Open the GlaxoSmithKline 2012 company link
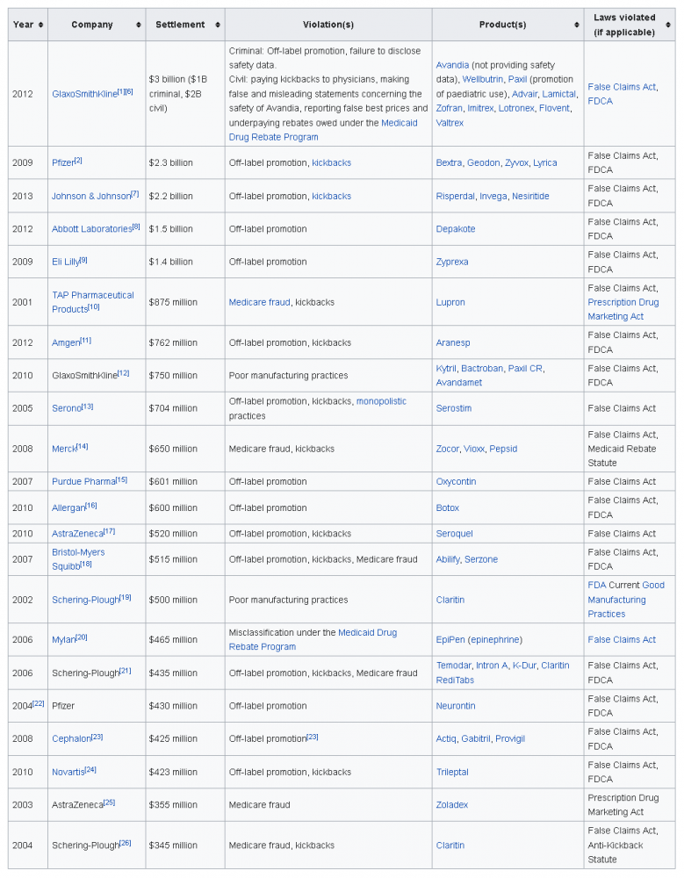684x878 pixels. pyautogui.click(x=83, y=94)
